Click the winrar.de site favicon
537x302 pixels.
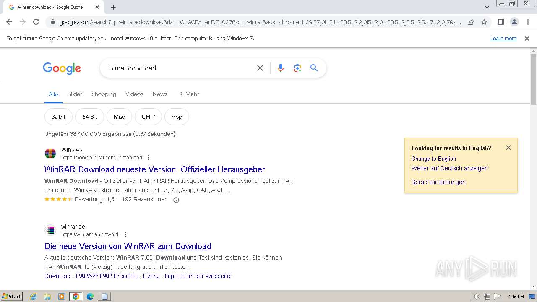pos(50,230)
